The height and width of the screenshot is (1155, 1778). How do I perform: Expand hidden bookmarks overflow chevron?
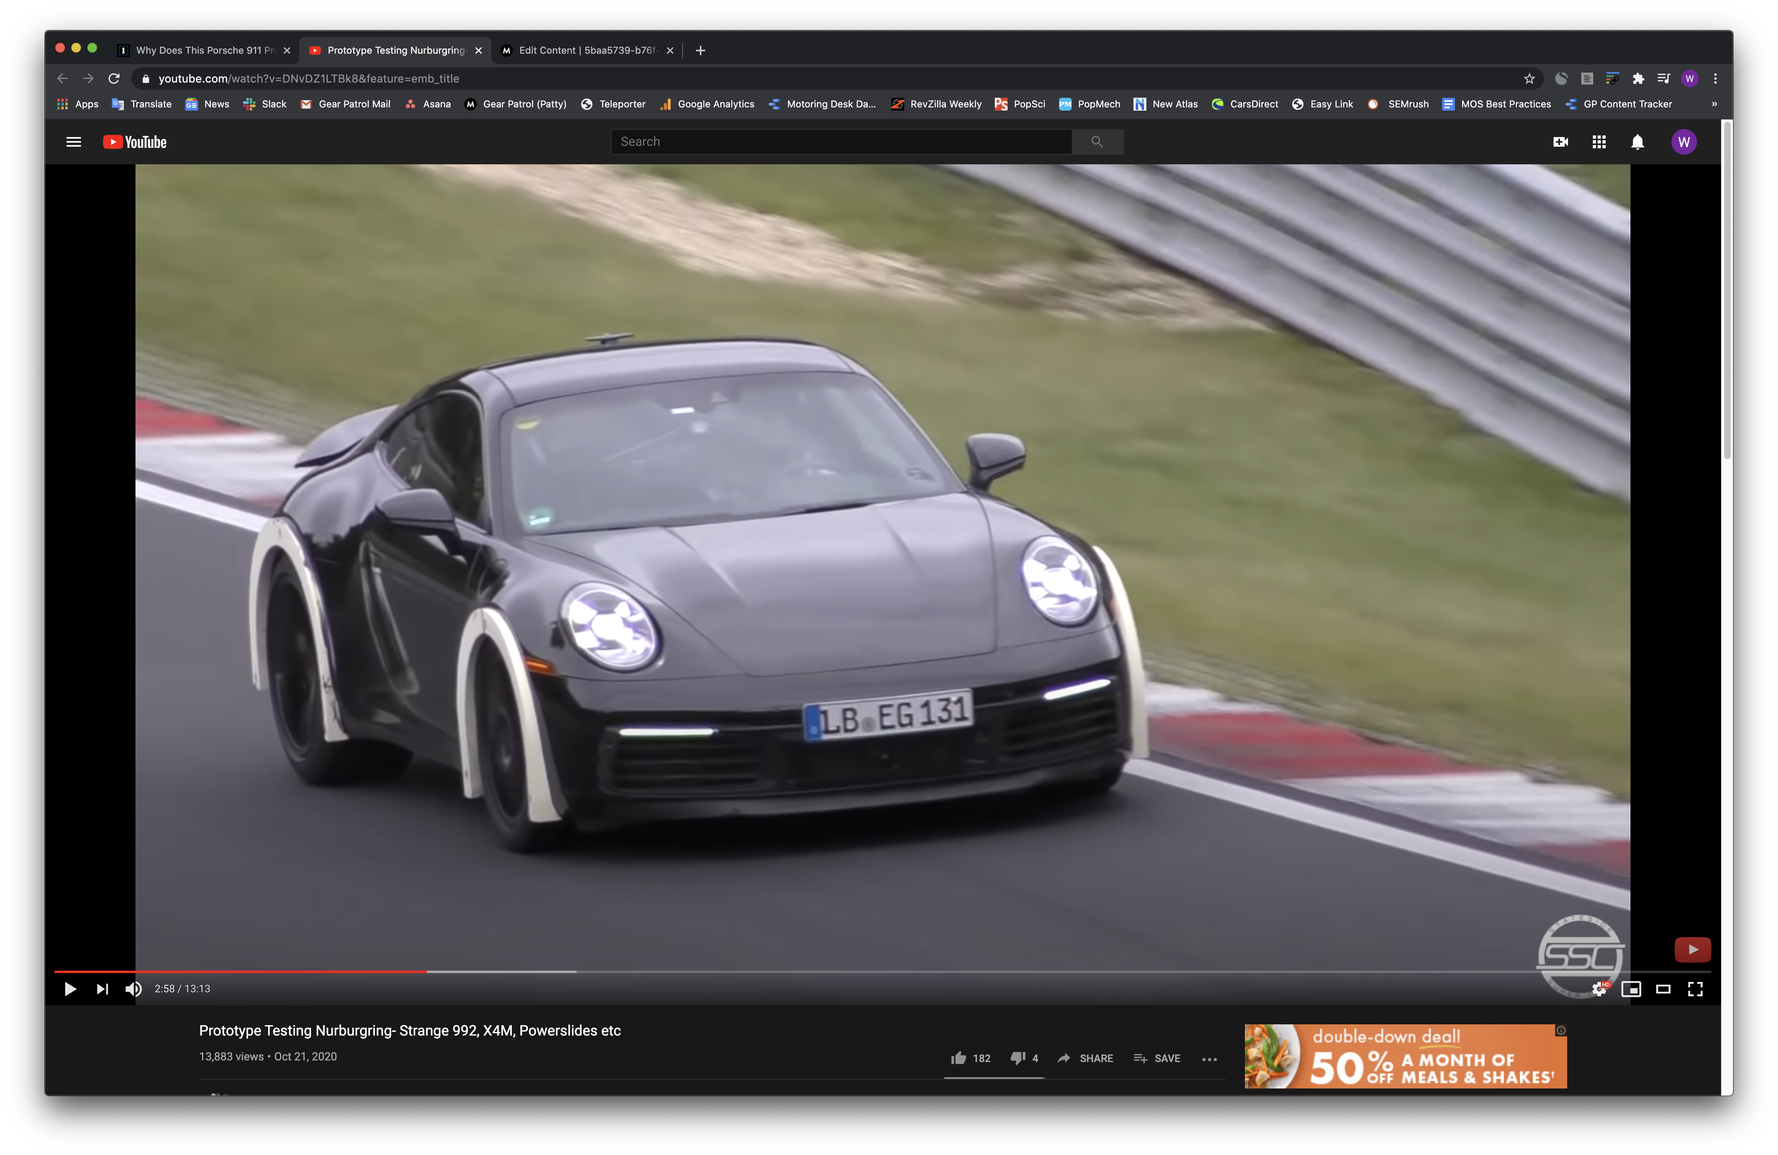click(x=1714, y=104)
